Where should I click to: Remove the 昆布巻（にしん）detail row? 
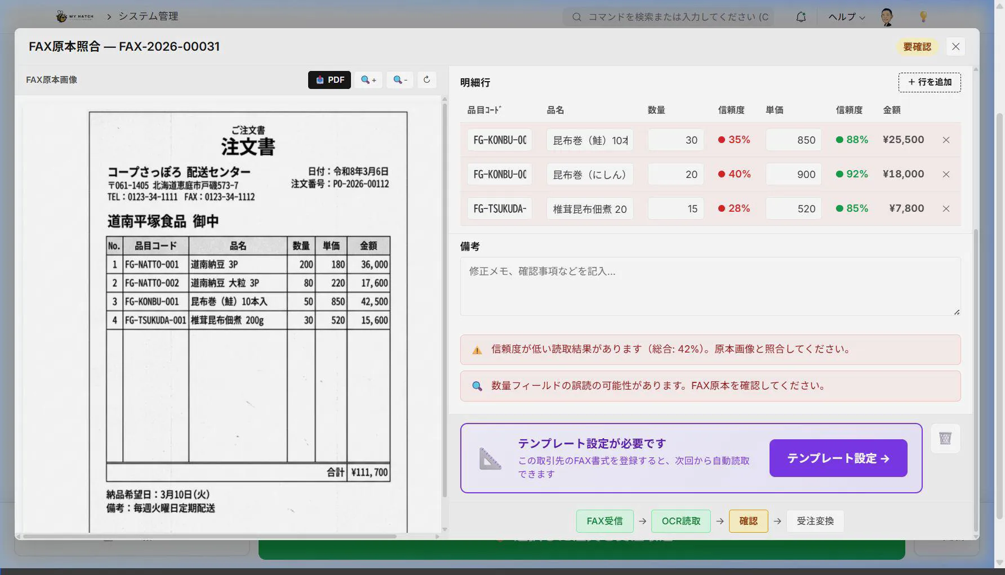(946, 175)
